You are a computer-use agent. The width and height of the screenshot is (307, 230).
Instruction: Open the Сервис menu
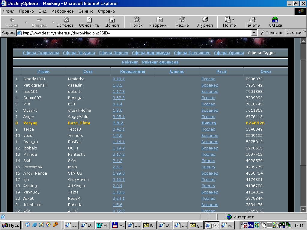tap(86, 11)
